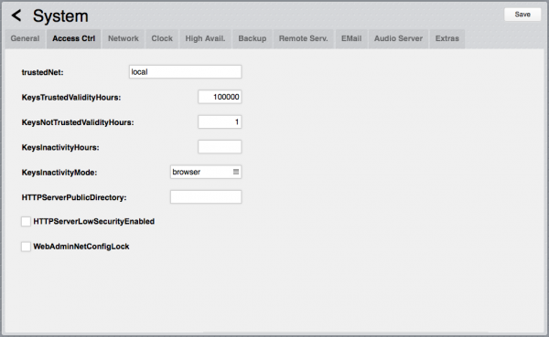Open the Network tab
Viewport: 549px width, 337px height.
(124, 38)
